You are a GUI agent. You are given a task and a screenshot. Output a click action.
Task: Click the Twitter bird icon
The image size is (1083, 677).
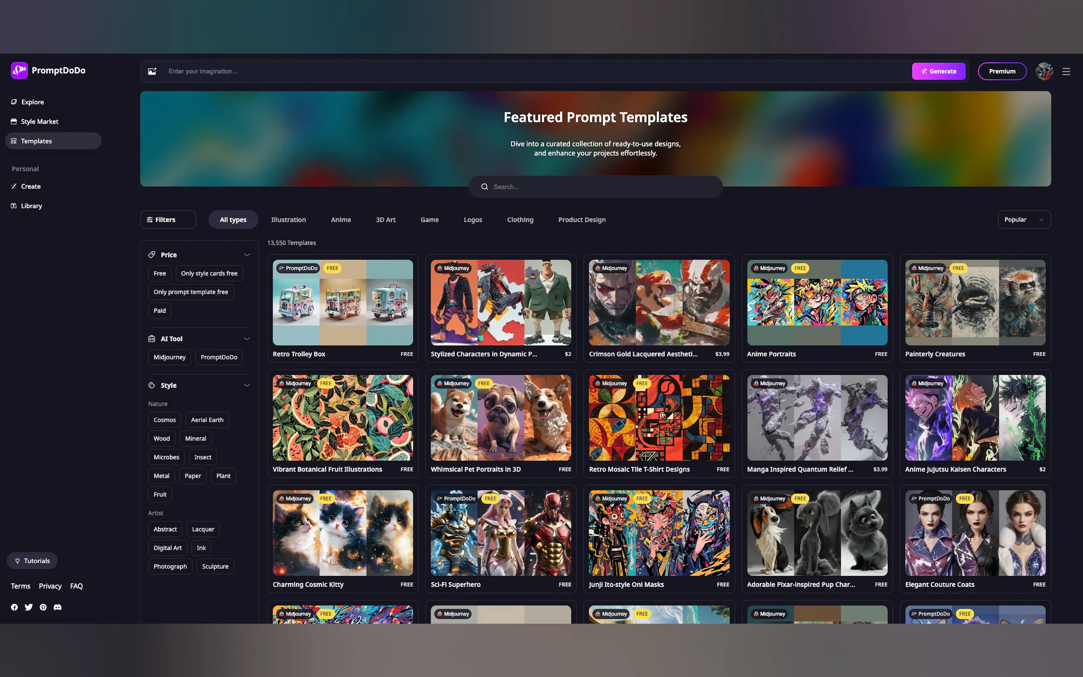tap(29, 607)
